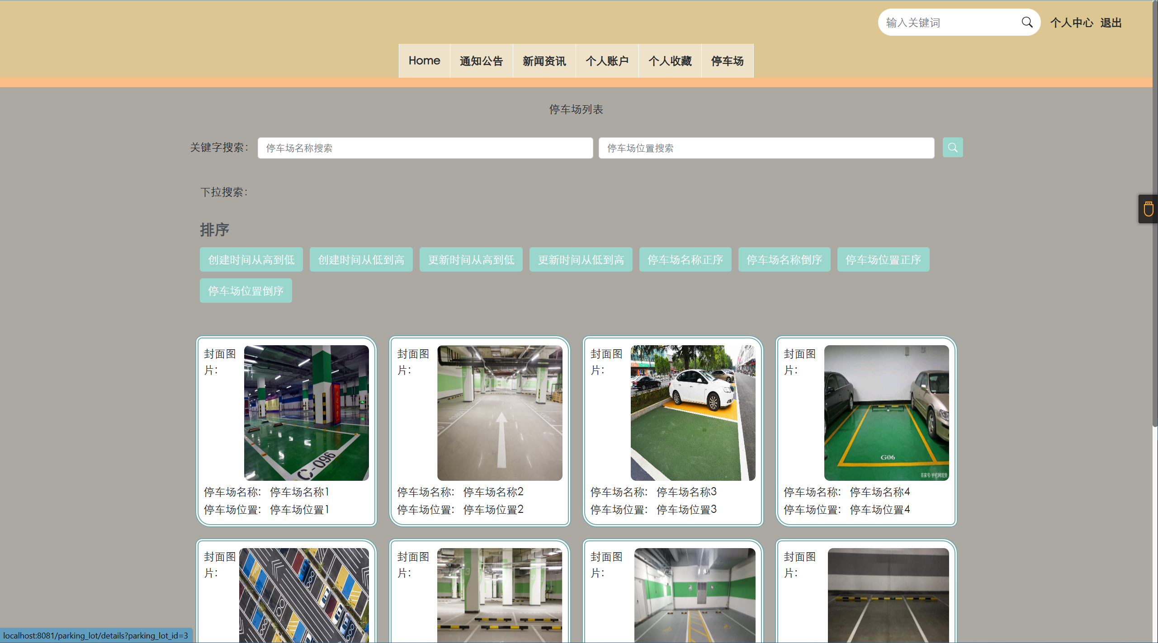Open the 停车场名称3 cover image
Screen dimensions: 1158x643
(x=692, y=413)
